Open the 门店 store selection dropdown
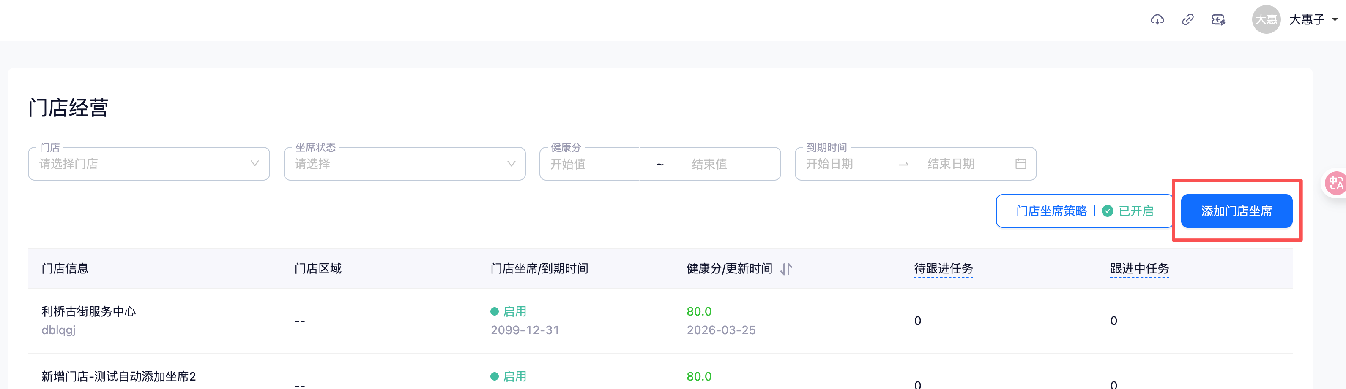This screenshot has height=389, width=1346. click(148, 164)
